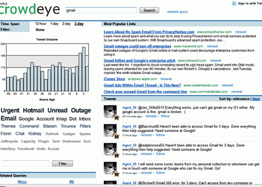
Task: Sort tweets by time
Action: (256, 99)
